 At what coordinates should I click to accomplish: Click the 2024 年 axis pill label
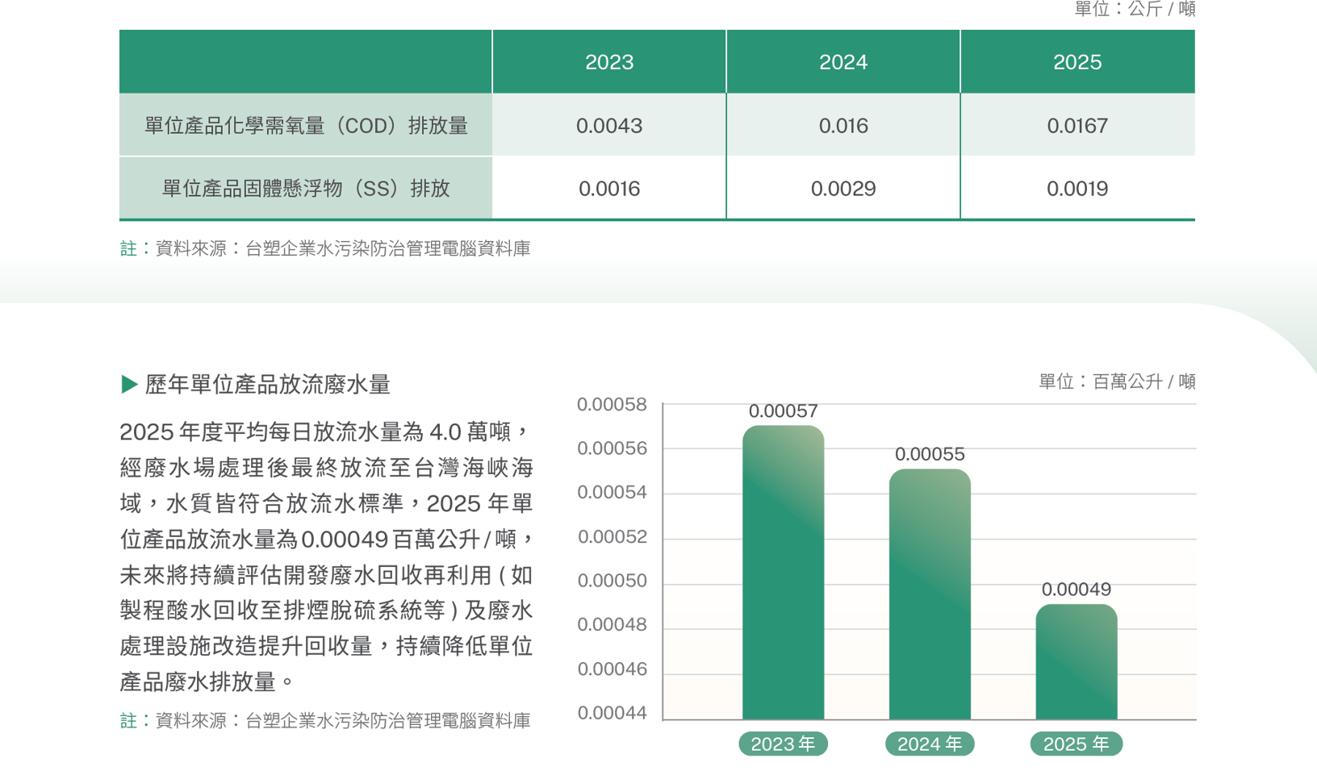pos(930,744)
